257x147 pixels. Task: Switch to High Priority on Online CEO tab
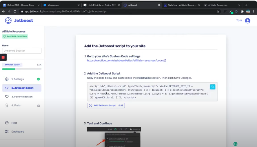coord(101,5)
